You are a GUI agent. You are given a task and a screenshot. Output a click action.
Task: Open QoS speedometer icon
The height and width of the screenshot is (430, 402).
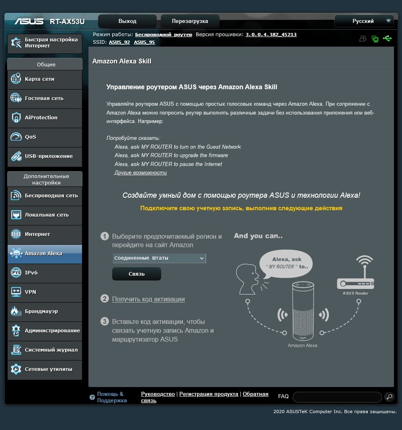(x=16, y=137)
